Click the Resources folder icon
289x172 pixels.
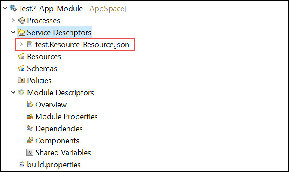(21, 56)
